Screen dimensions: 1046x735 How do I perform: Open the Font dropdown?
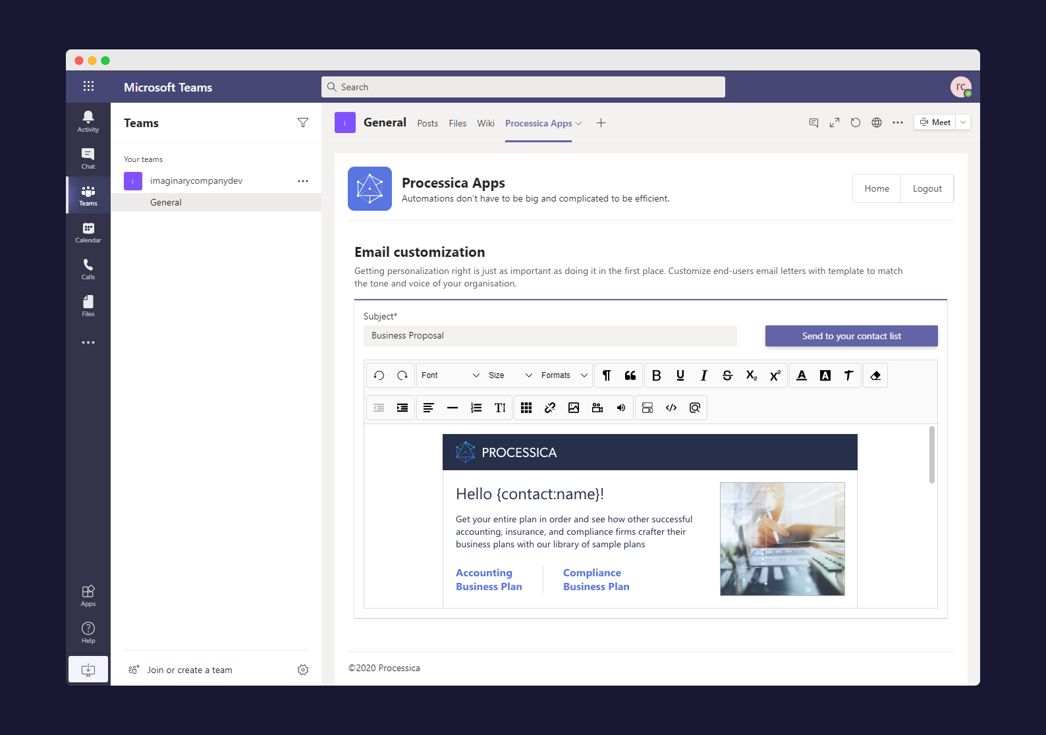click(451, 375)
